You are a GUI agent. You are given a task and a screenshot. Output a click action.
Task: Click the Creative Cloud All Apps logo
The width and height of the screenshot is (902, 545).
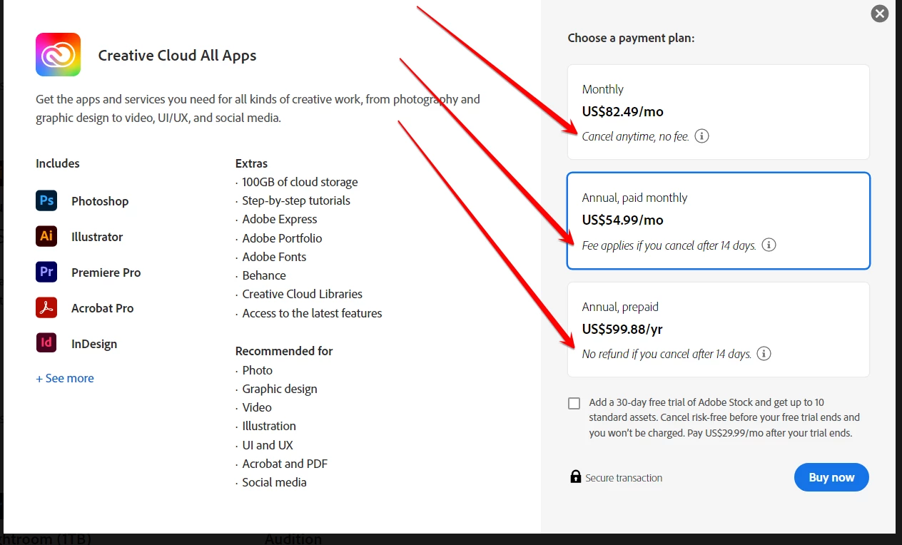(58, 55)
